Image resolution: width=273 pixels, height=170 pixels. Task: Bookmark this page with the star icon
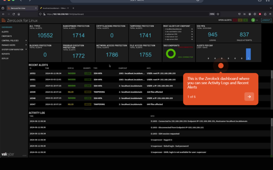click(x=218, y=14)
